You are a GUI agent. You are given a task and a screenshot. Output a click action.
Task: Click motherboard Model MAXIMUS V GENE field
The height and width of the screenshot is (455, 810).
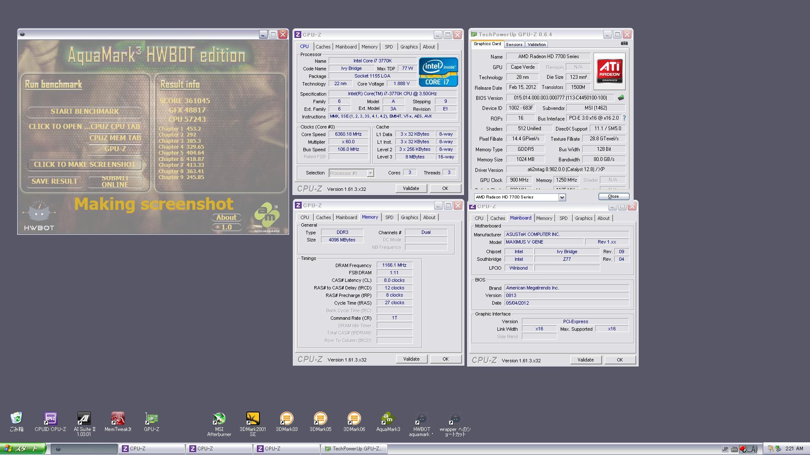(x=544, y=242)
